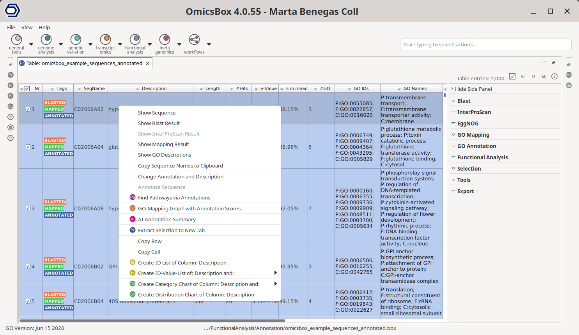Click the filter icon on the Tags column header
The height and width of the screenshot is (335, 579).
pyautogui.click(x=52, y=88)
